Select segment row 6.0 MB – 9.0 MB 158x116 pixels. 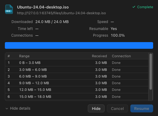[77, 76]
